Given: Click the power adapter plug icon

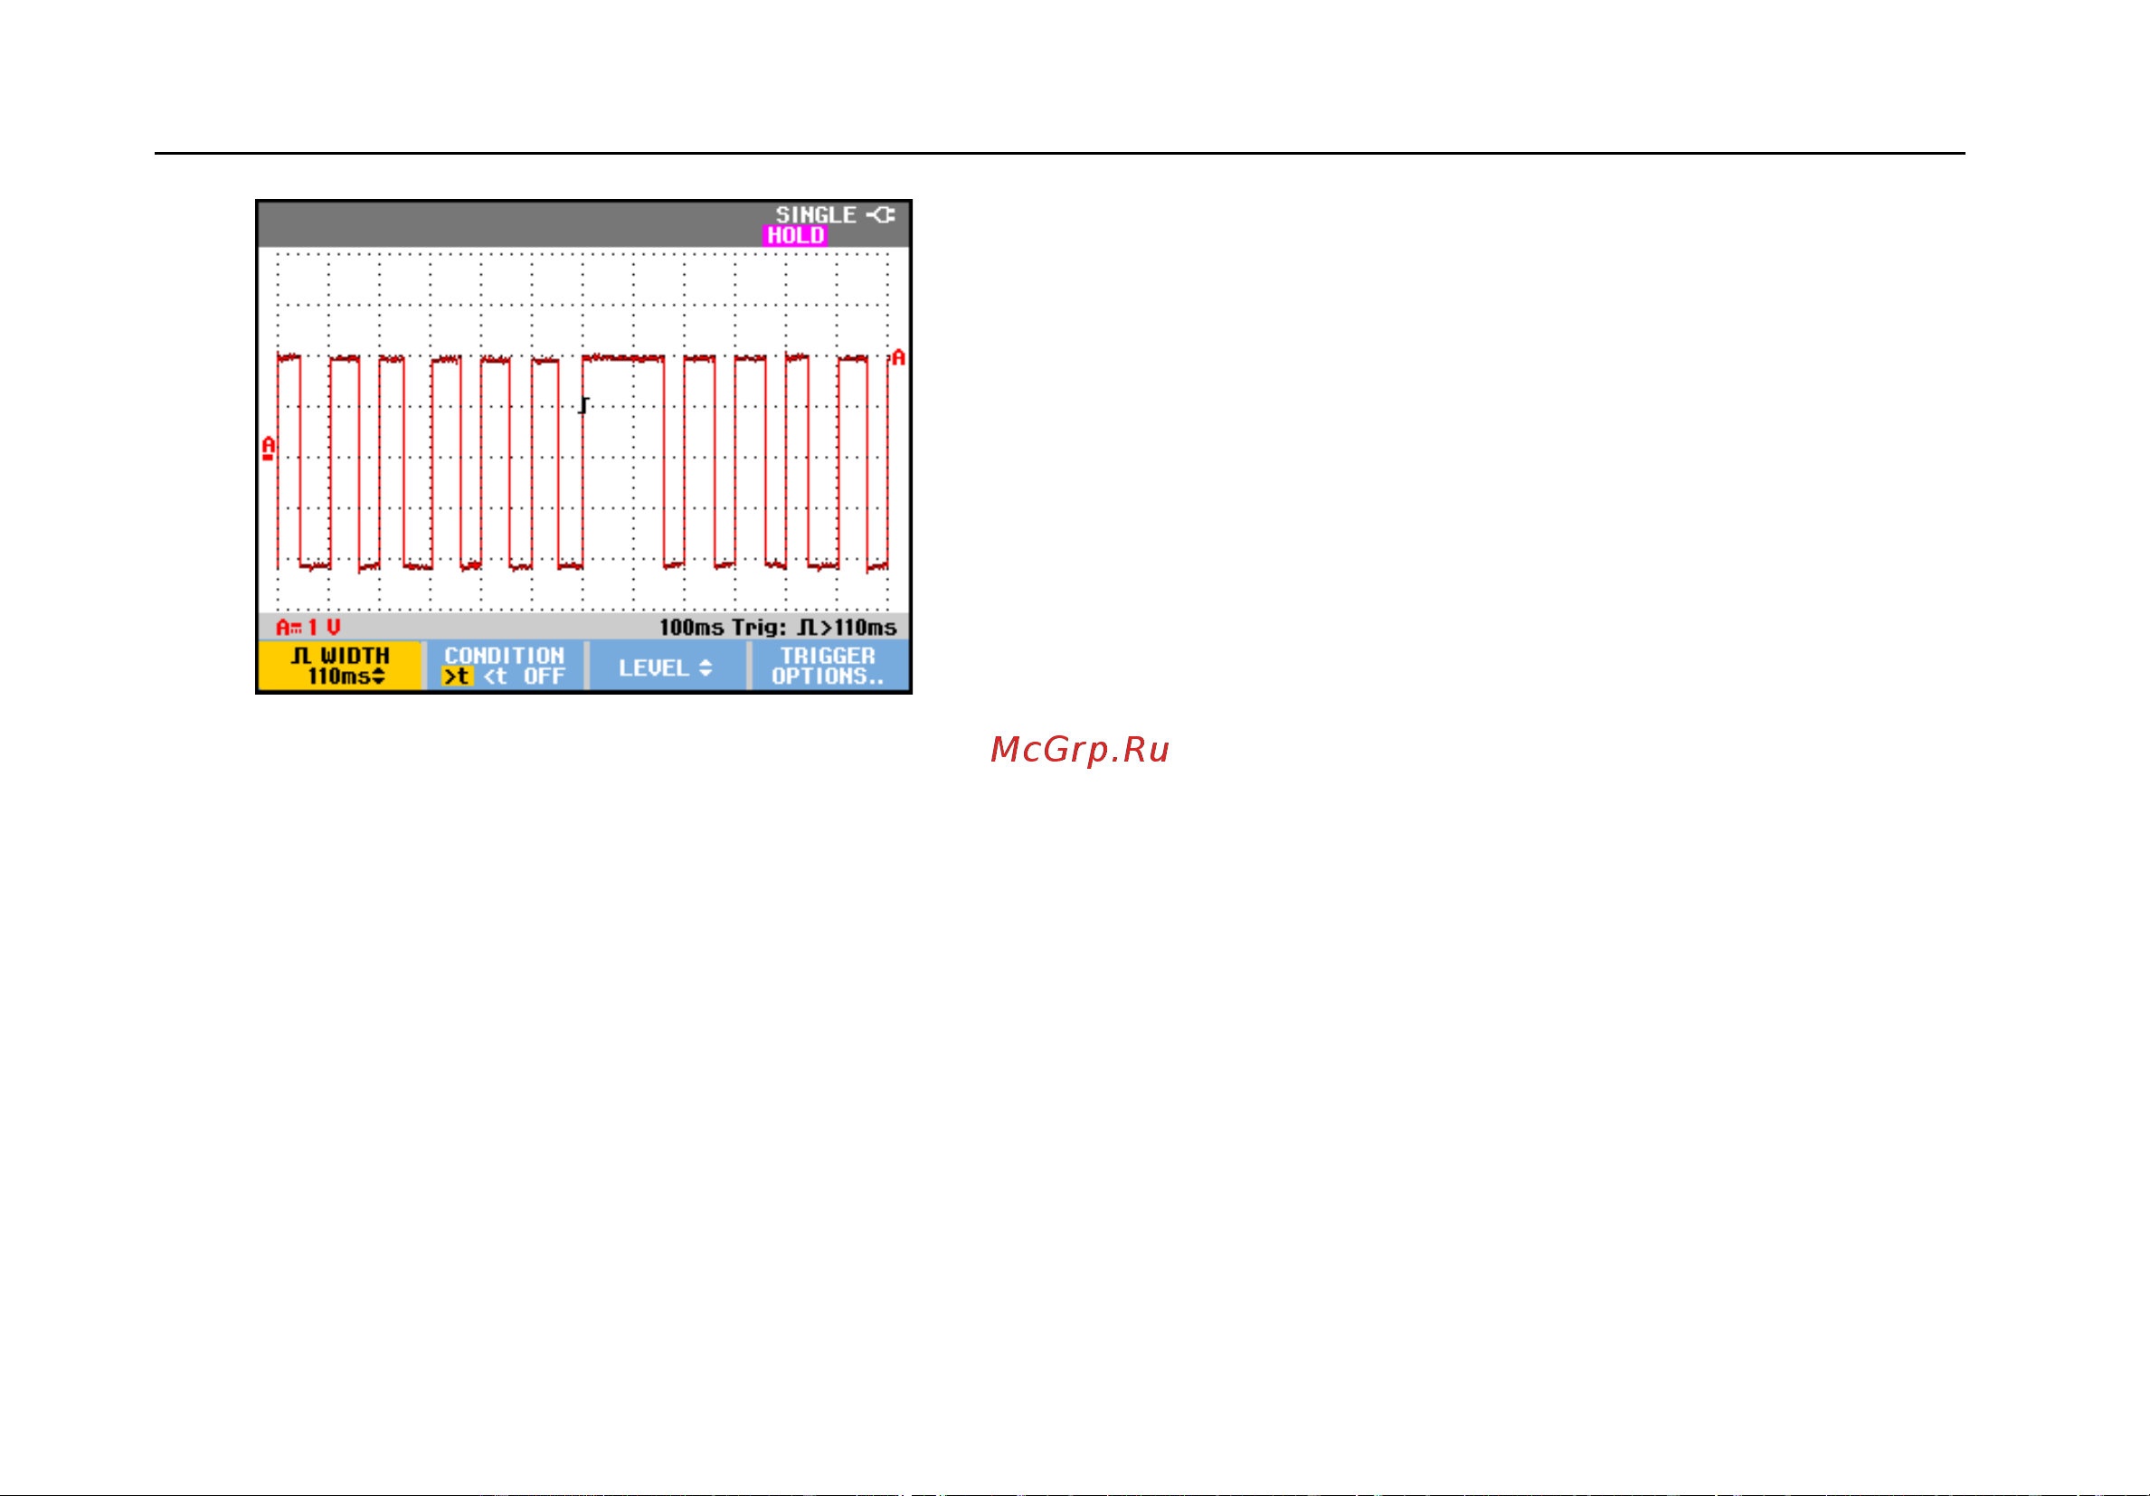Looking at the screenshot, I should click(x=880, y=215).
